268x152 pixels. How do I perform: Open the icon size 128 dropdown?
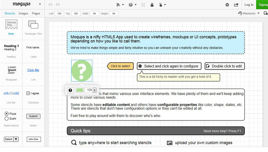[95, 90]
